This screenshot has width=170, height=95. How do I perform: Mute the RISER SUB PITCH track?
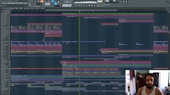coord(9,22)
